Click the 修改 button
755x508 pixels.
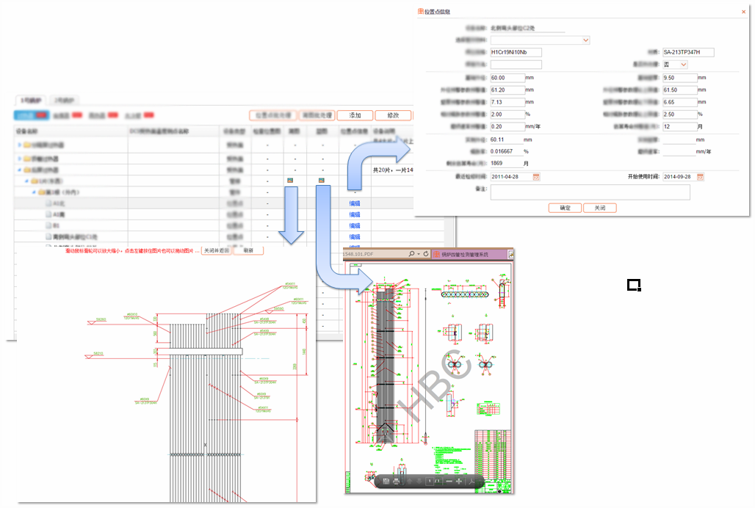[x=393, y=115]
